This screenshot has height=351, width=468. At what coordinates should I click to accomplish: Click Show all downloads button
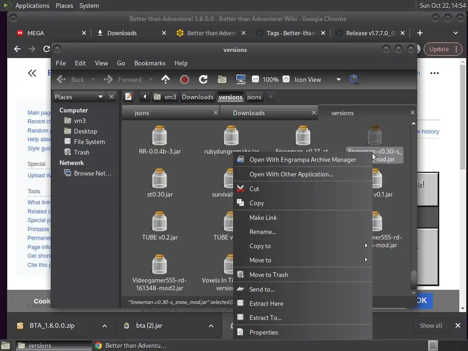(x=431, y=325)
